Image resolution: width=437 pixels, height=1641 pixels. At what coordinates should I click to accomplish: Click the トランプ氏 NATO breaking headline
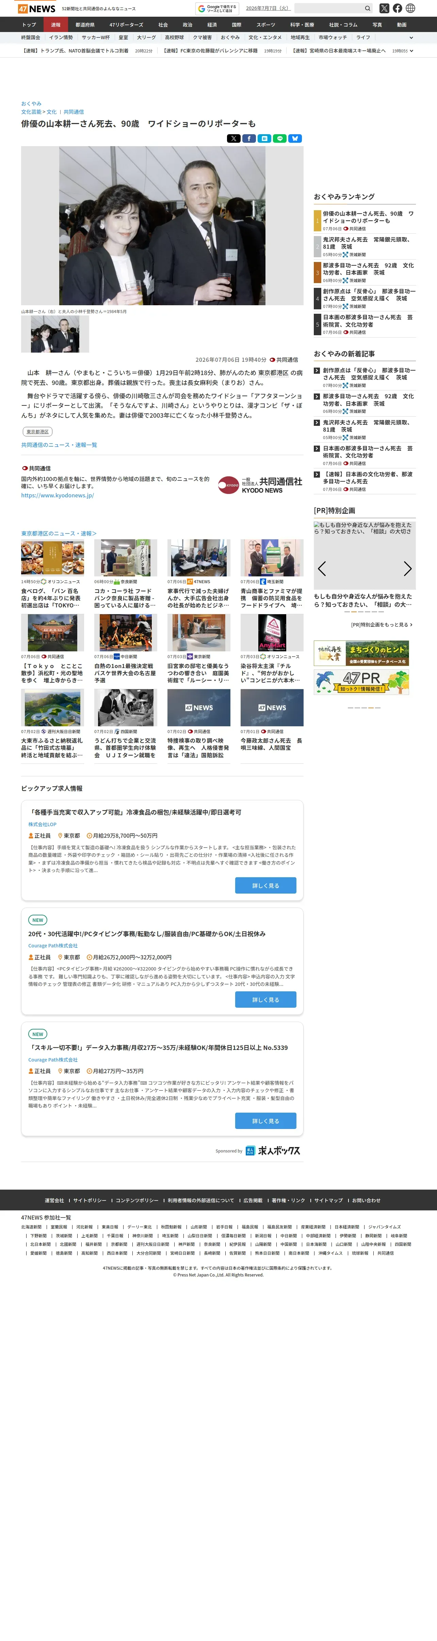click(75, 51)
